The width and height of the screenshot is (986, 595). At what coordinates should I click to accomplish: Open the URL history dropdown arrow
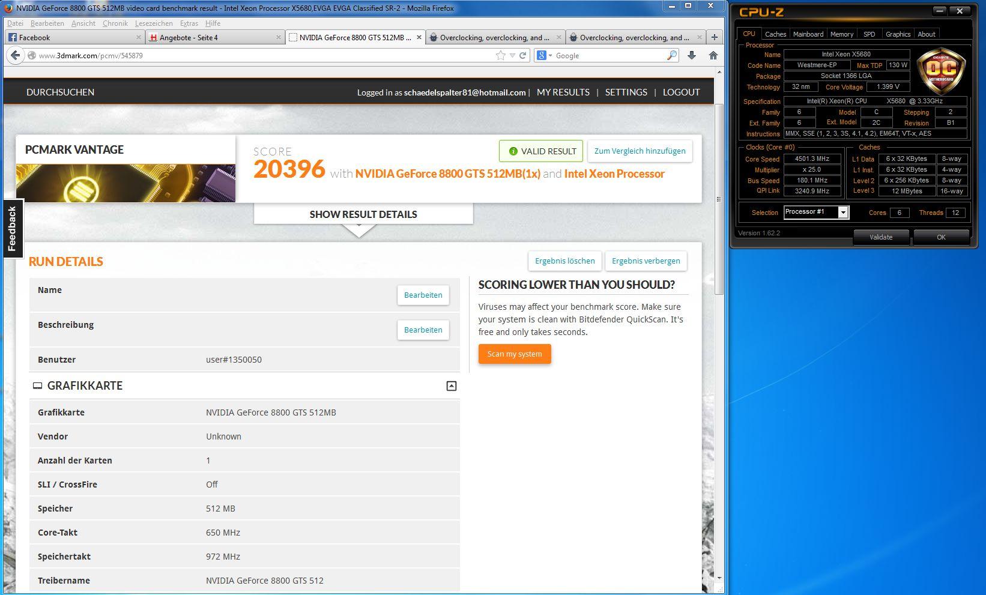point(512,55)
